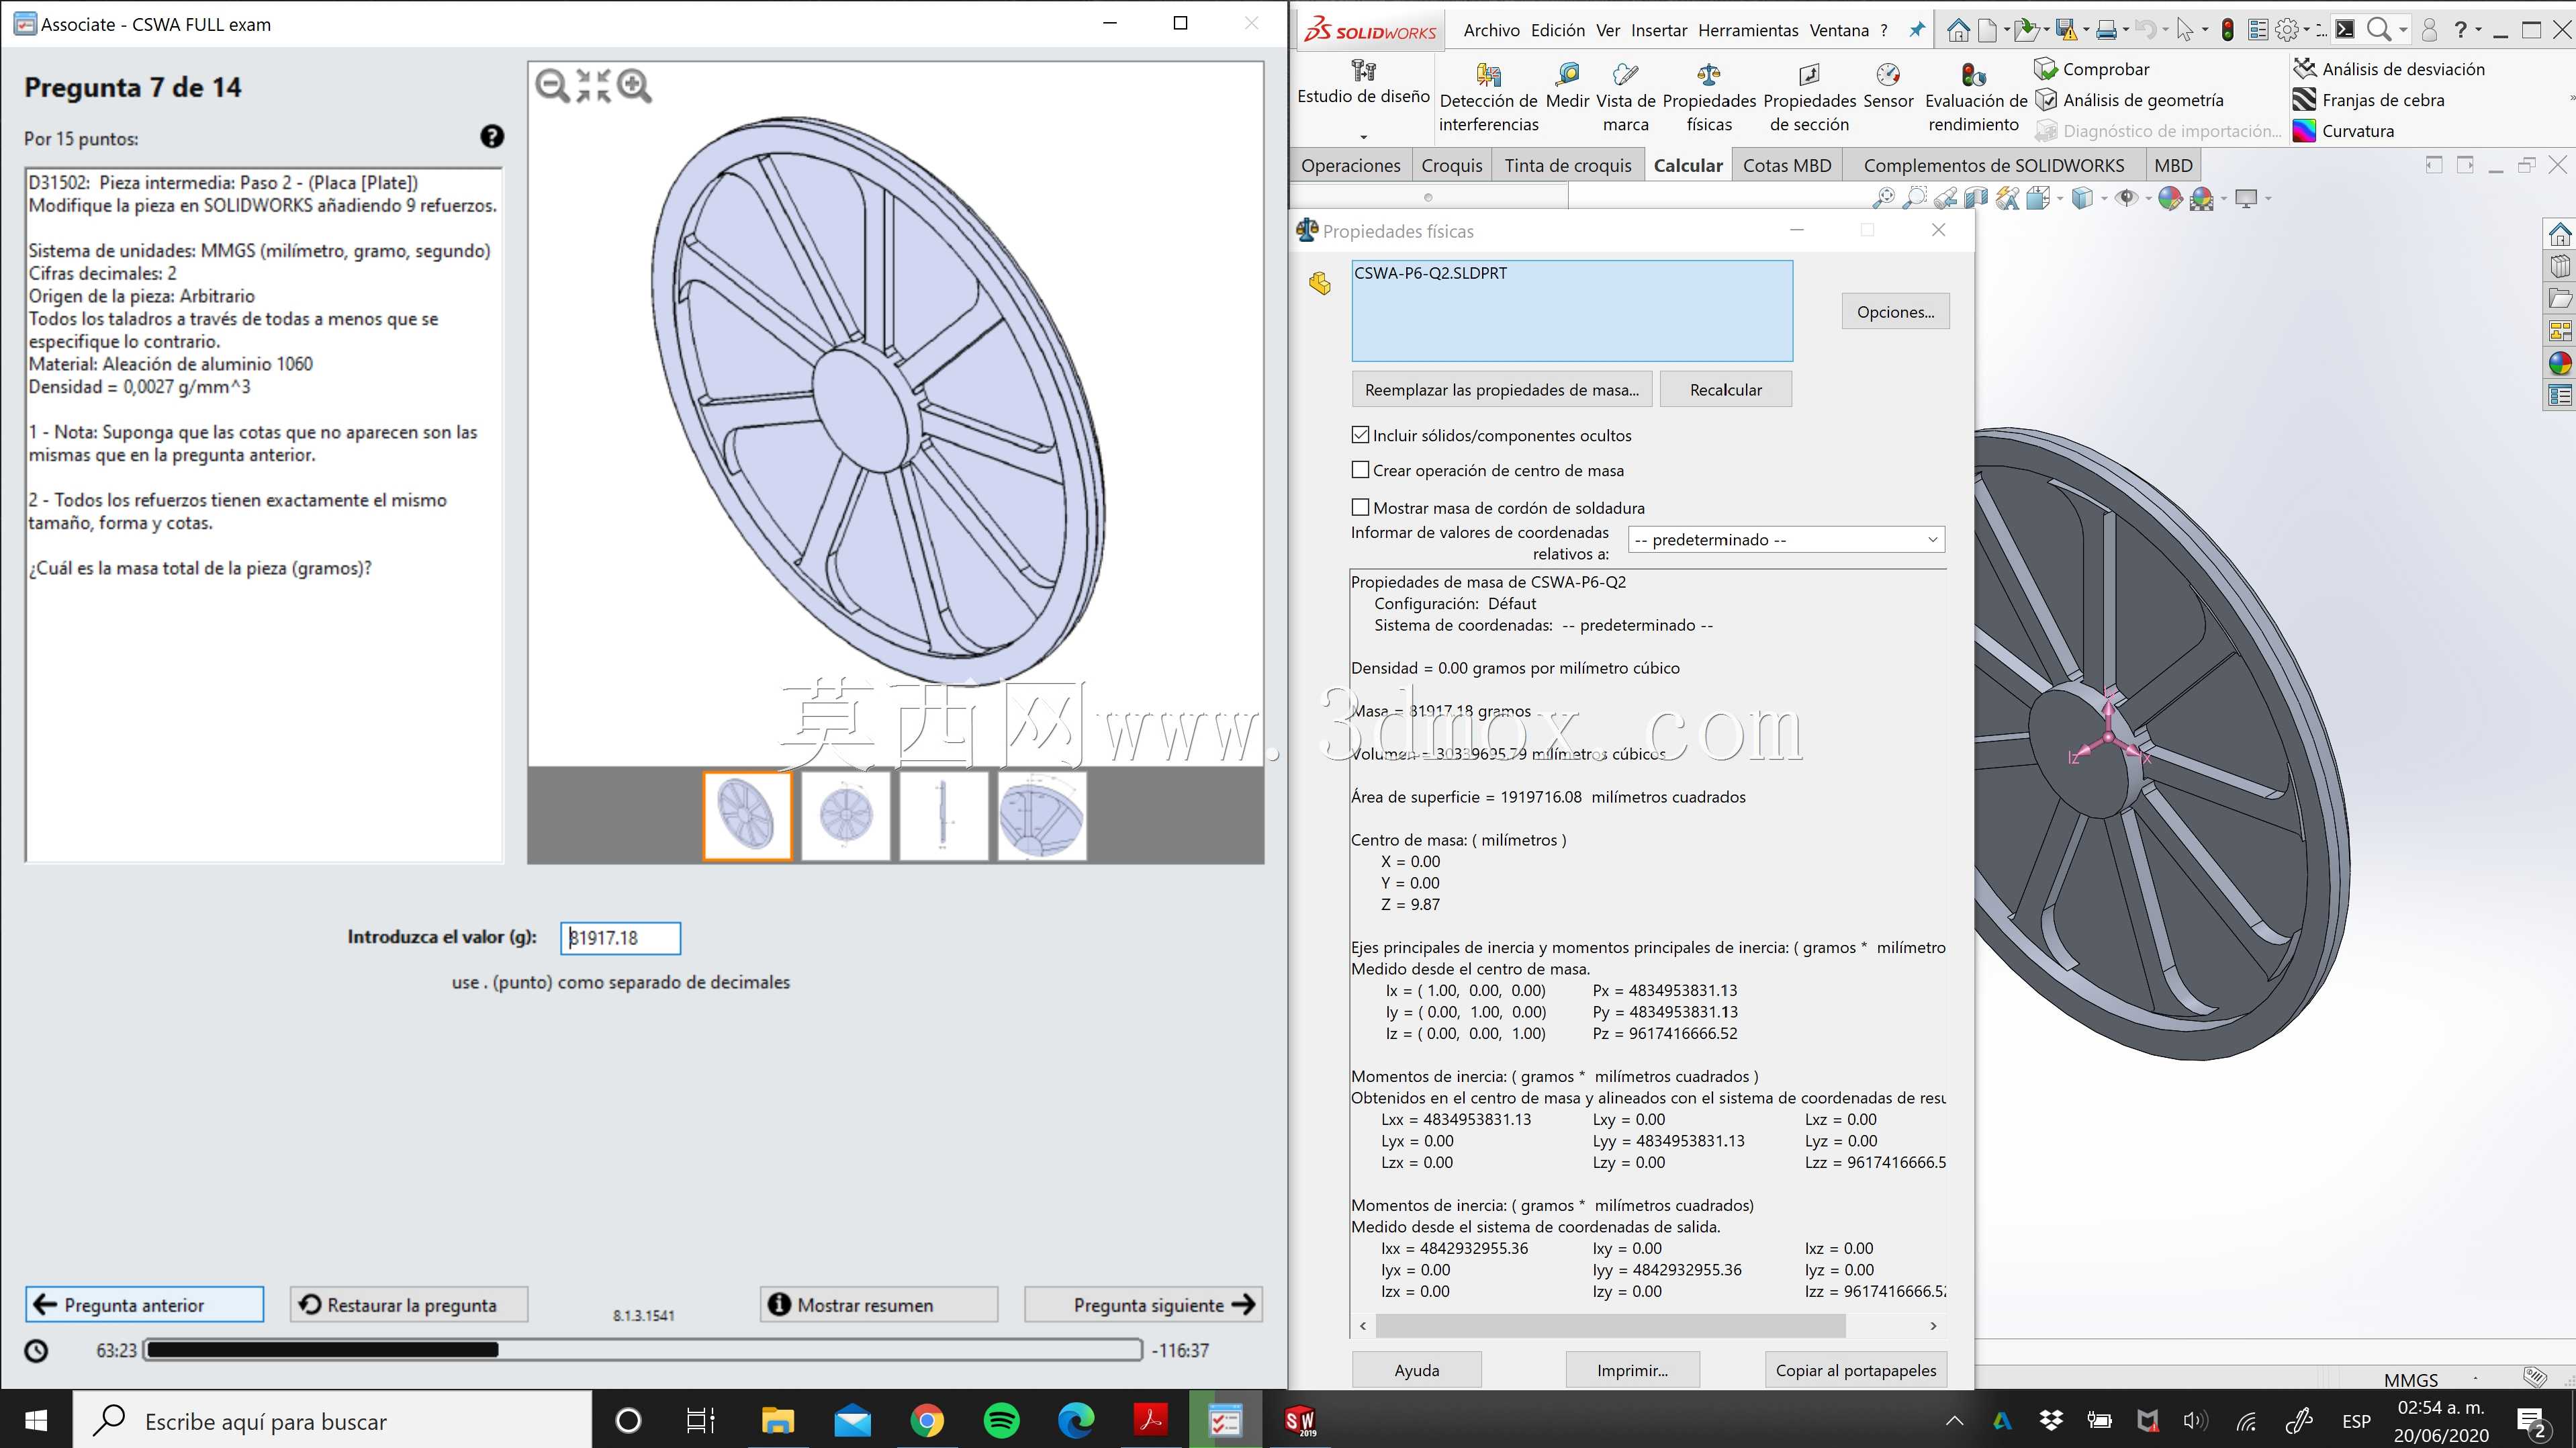Click the exam time progress bar
The width and height of the screenshot is (2576, 1448).
tap(643, 1350)
